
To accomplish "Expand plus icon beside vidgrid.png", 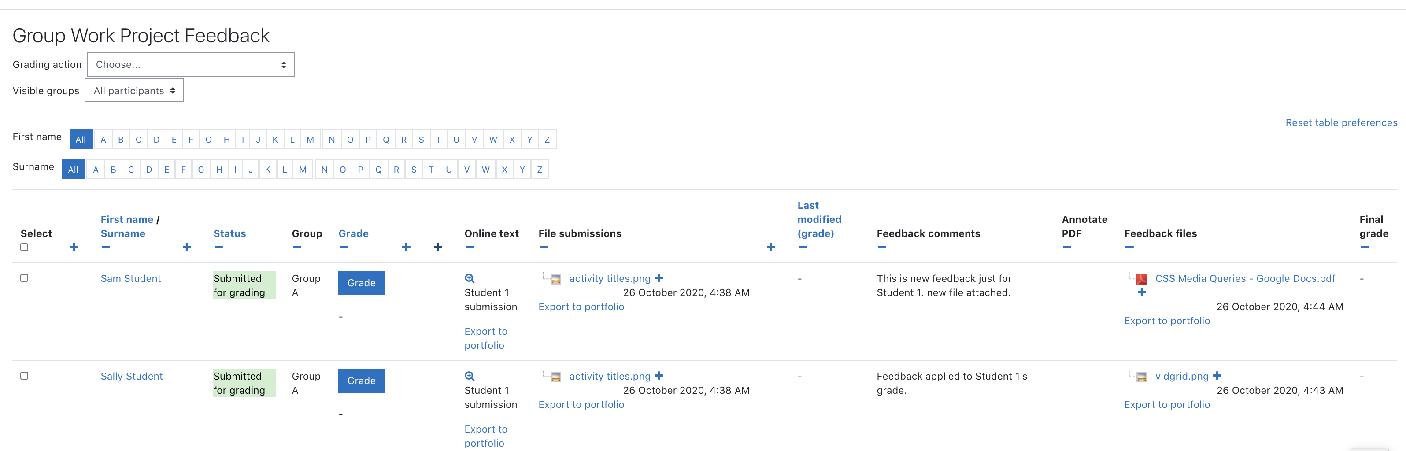I will [x=1217, y=376].
